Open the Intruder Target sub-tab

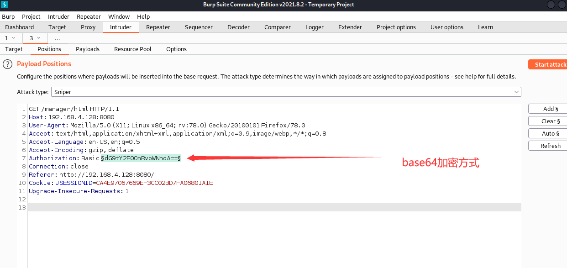click(x=14, y=49)
